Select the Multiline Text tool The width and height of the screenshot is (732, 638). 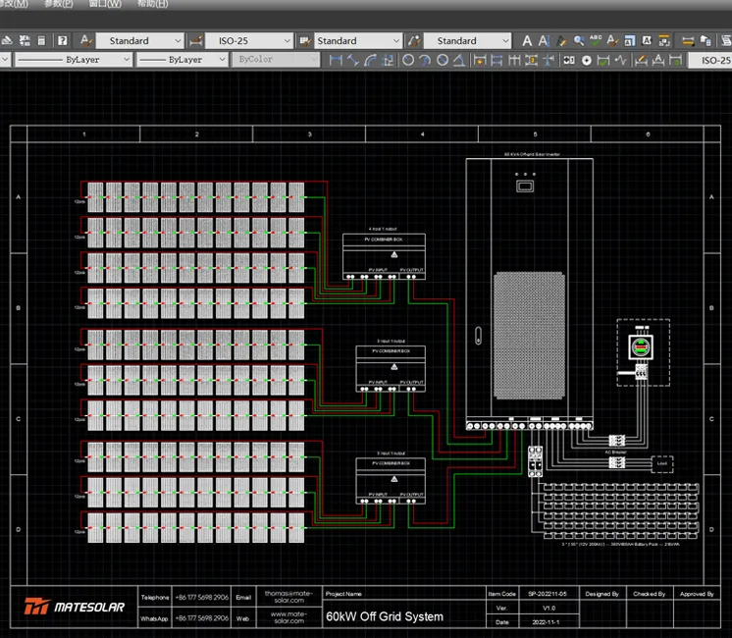point(527,41)
